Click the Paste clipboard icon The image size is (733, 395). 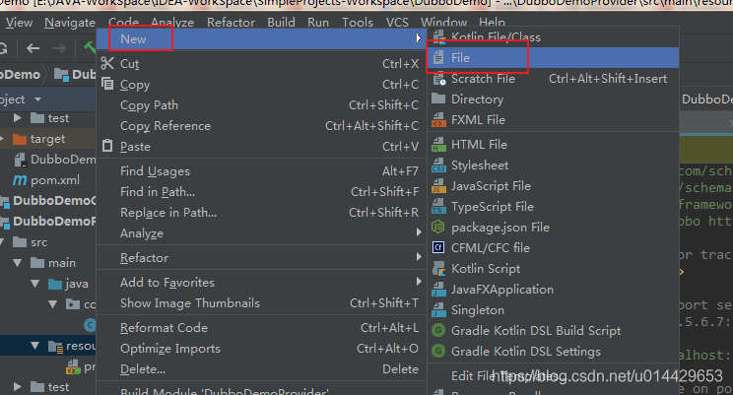107,146
